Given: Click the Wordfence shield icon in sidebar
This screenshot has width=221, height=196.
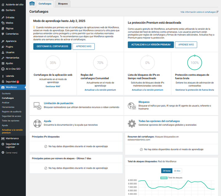Looking at the screenshot, I should [3, 87].
